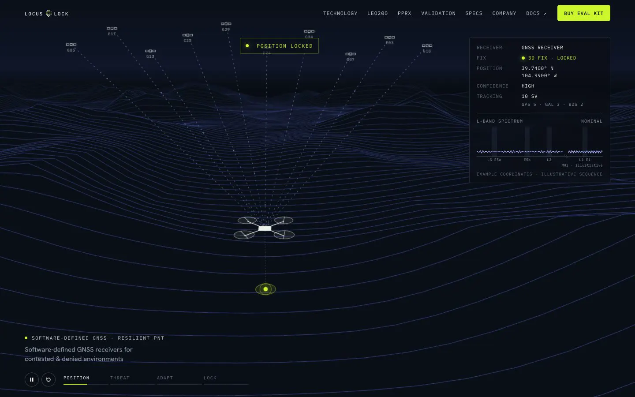635x397 pixels.
Task: Click the "GNSS RECEIVER" value
Action: pyautogui.click(x=542, y=48)
